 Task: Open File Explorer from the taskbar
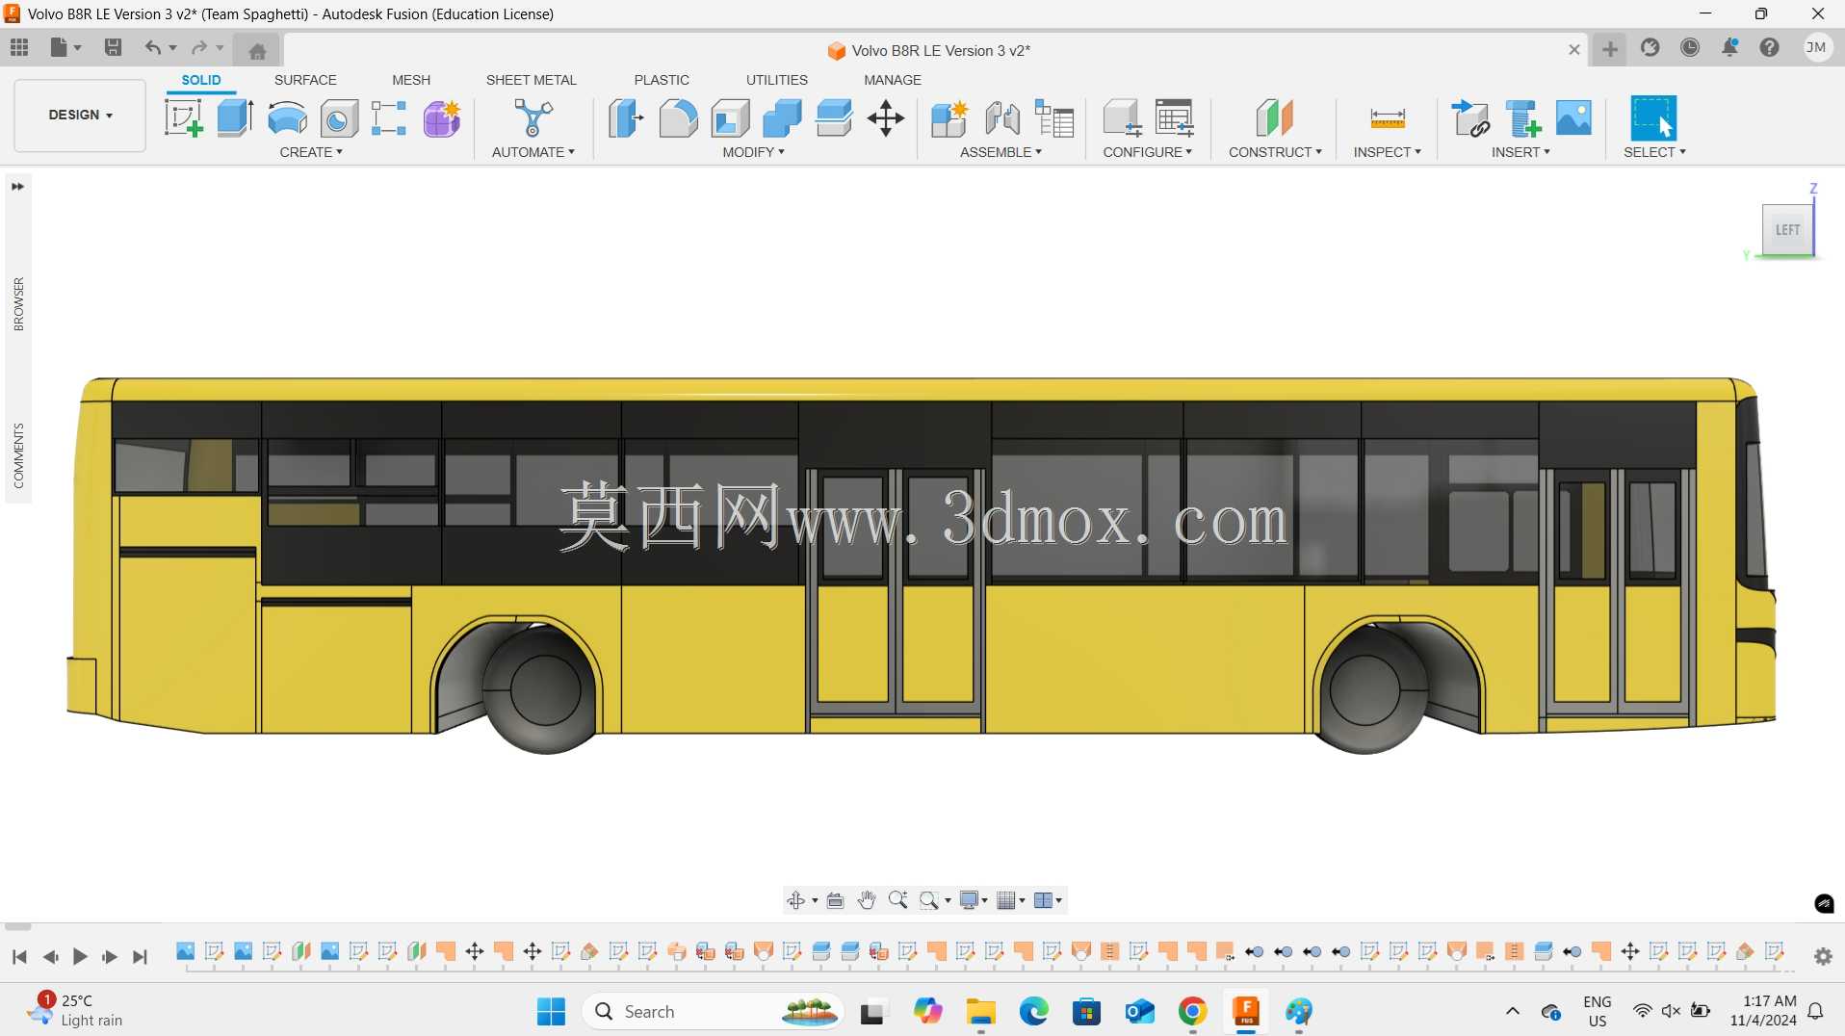pos(980,1011)
